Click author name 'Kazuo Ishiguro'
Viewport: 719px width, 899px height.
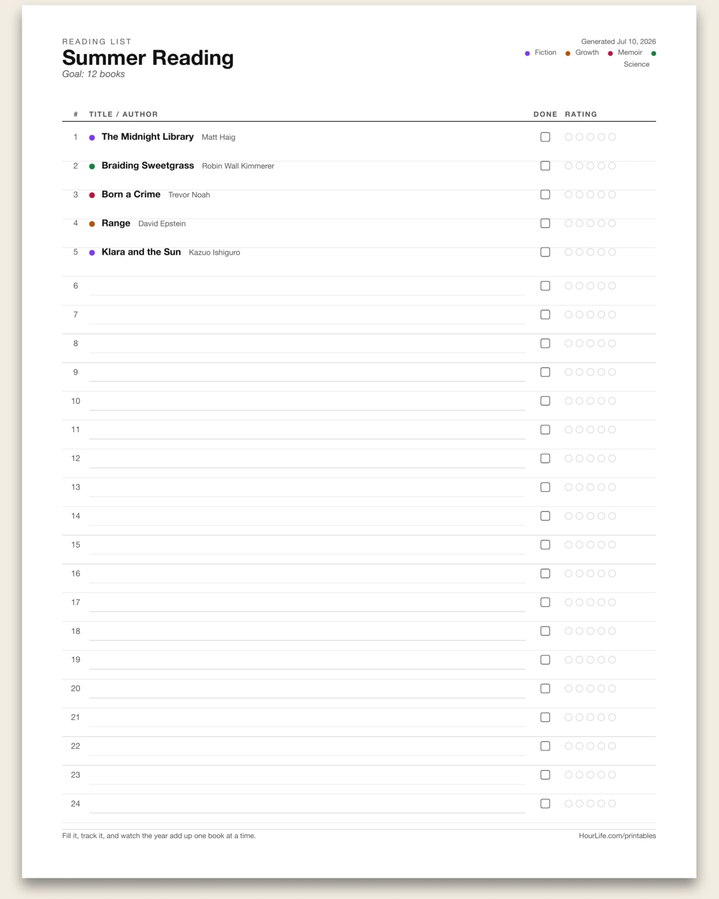tap(215, 252)
